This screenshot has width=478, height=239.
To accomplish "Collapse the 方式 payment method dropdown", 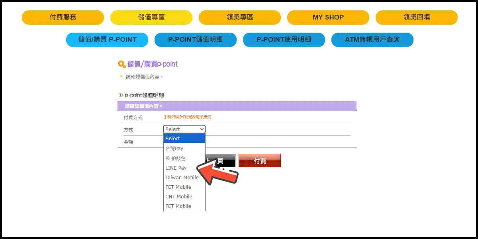I will click(184, 129).
